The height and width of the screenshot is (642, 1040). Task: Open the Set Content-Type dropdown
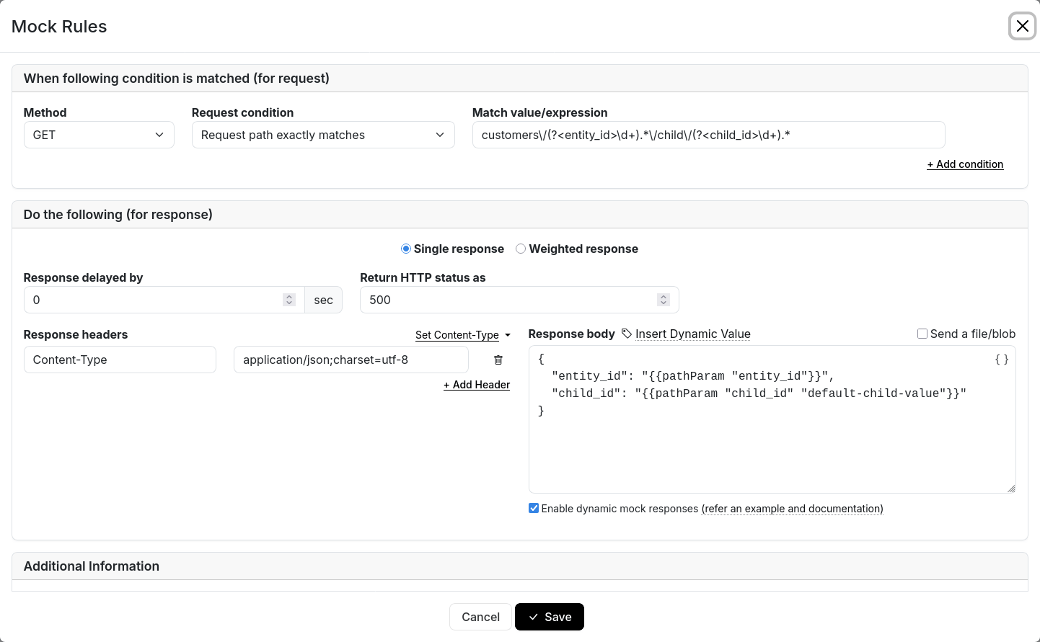[x=462, y=335]
